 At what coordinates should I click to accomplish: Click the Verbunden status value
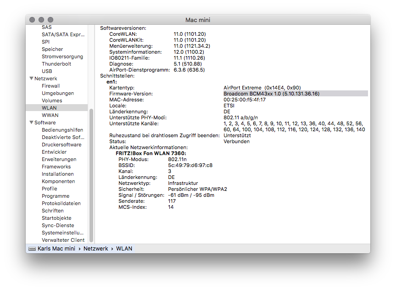(x=236, y=141)
